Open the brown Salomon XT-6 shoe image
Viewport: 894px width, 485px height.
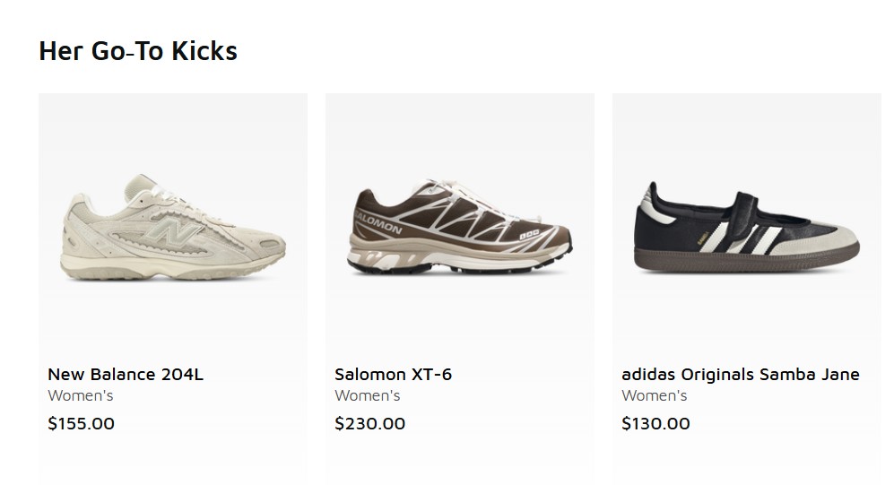[x=459, y=229]
